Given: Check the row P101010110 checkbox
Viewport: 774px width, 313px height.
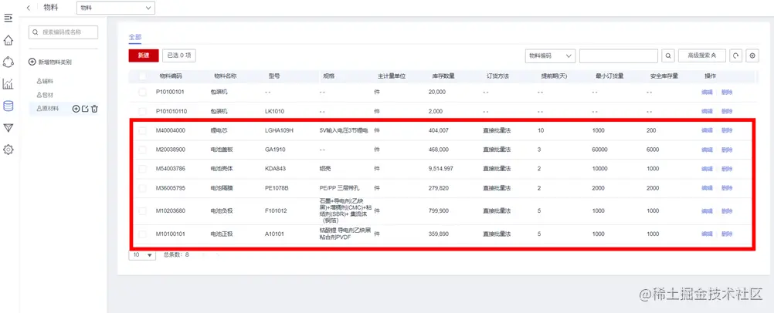Looking at the screenshot, I should [x=143, y=111].
